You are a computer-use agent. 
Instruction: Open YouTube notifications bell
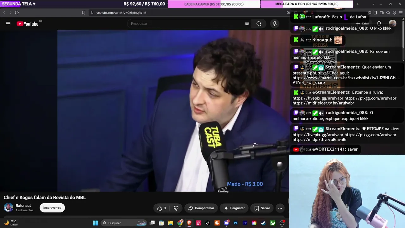point(379,24)
